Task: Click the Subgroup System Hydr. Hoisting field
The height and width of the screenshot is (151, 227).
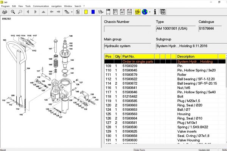Action: coord(191,46)
